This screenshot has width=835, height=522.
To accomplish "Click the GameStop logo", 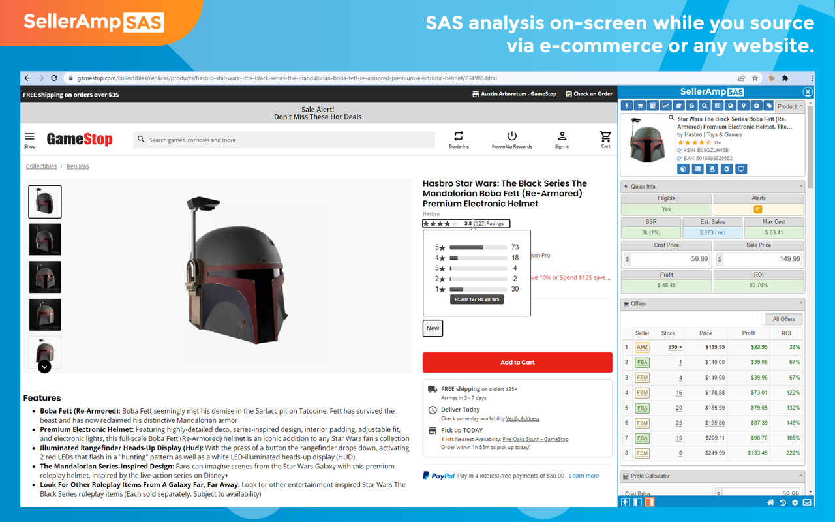I will [x=80, y=140].
